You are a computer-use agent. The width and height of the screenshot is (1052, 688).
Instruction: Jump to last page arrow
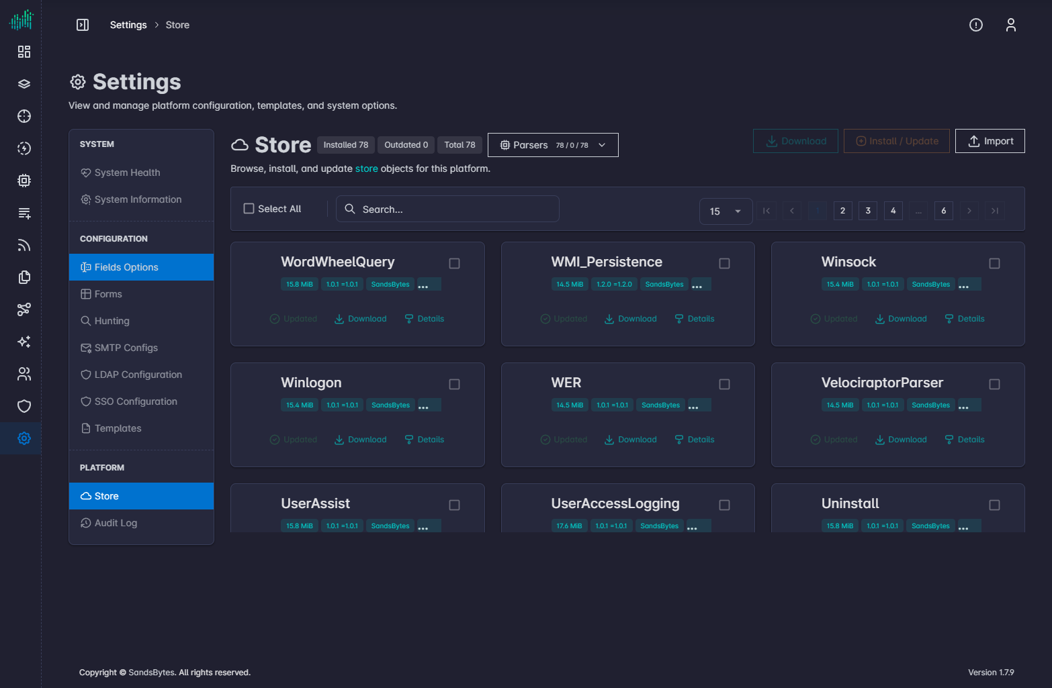tap(995, 211)
